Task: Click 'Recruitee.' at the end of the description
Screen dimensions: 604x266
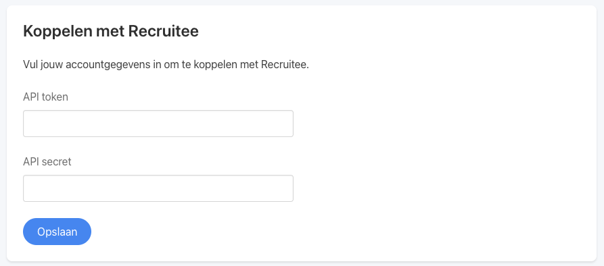Action: pyautogui.click(x=285, y=65)
